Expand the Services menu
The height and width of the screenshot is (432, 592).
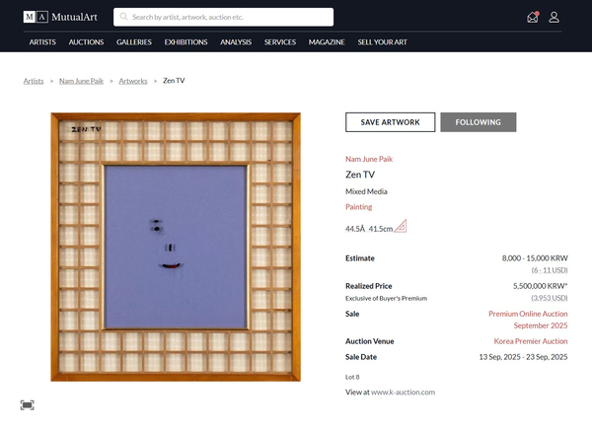click(280, 42)
